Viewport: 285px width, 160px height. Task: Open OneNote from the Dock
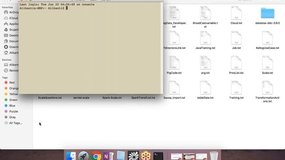[108, 156]
